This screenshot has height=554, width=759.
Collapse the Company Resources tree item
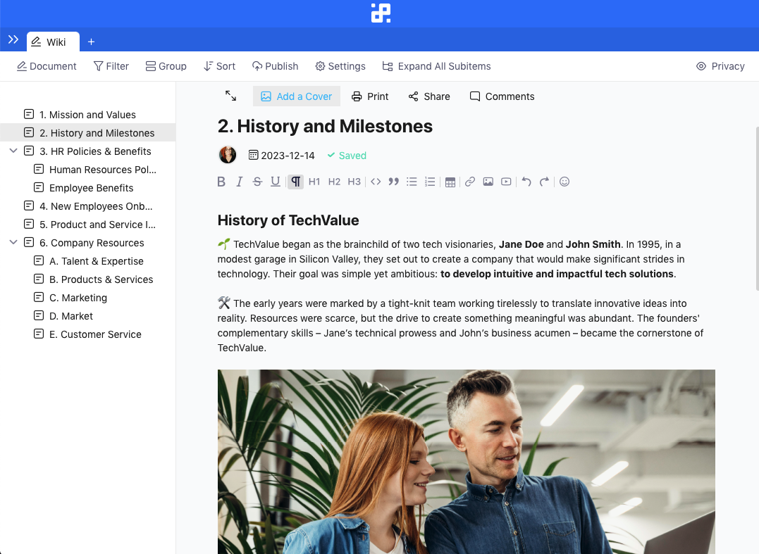(x=13, y=243)
